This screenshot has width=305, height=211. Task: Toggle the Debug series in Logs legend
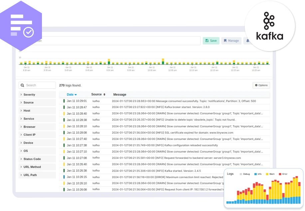click(x=245, y=174)
